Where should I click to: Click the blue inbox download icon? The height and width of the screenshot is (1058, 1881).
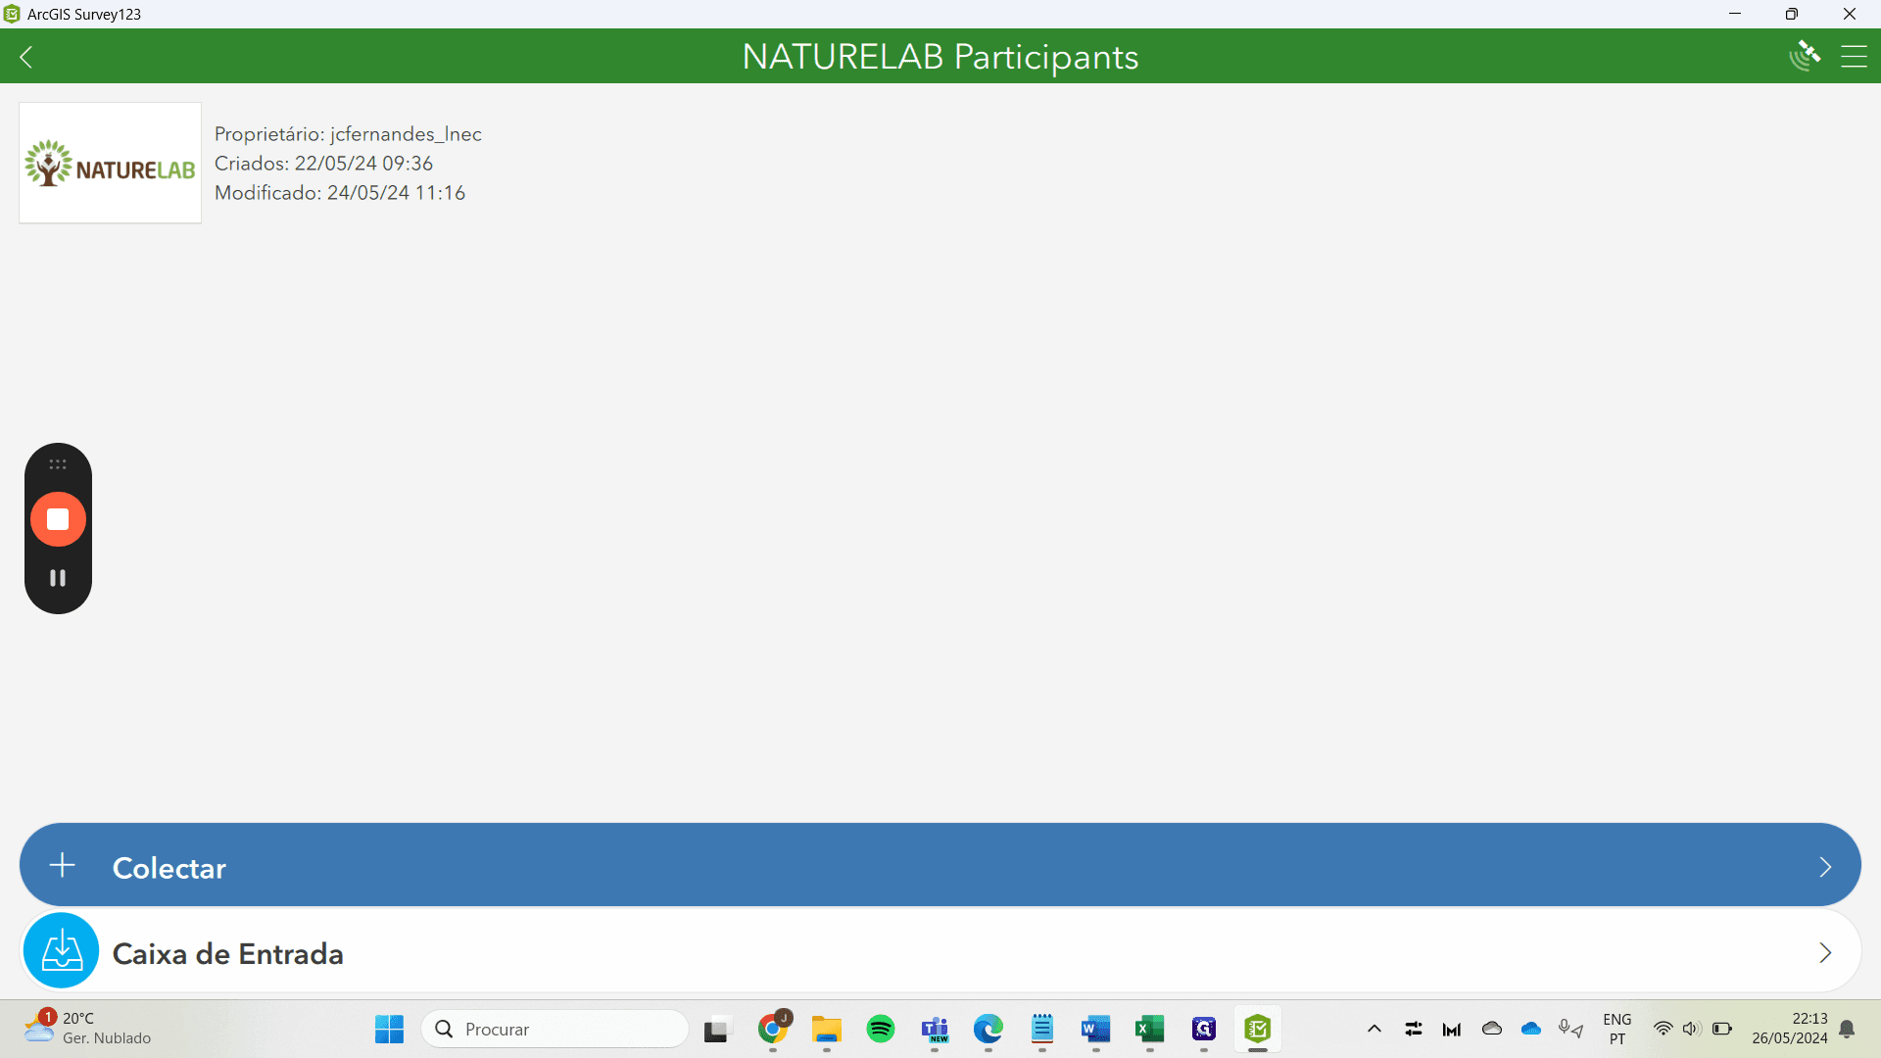click(62, 951)
